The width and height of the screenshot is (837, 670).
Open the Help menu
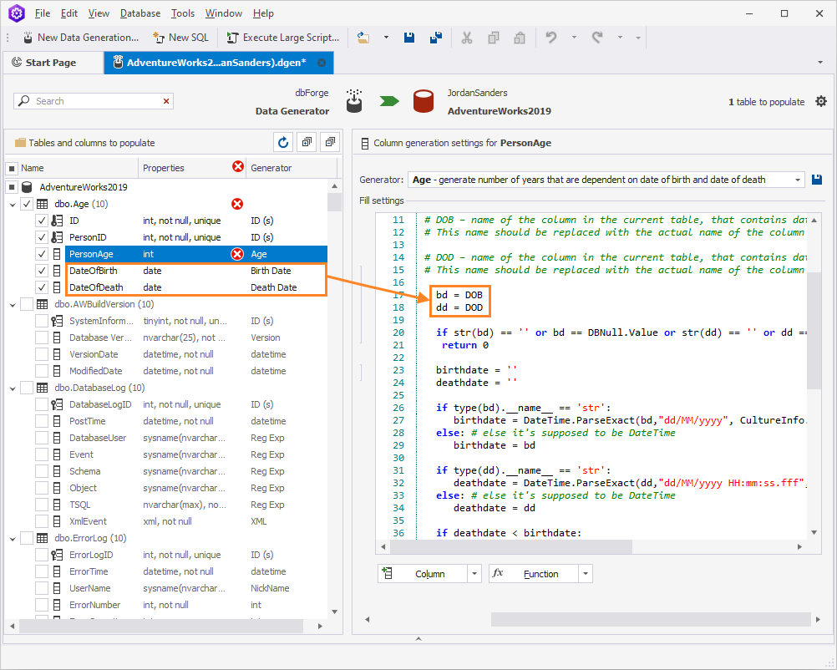click(x=263, y=13)
